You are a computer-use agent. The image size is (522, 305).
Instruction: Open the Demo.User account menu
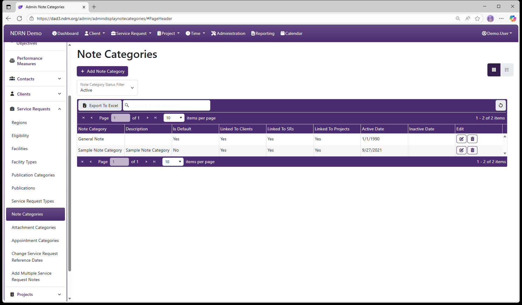(x=497, y=33)
